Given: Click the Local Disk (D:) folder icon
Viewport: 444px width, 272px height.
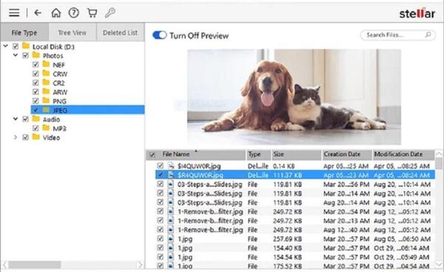Looking at the screenshot, I should (x=26, y=46).
